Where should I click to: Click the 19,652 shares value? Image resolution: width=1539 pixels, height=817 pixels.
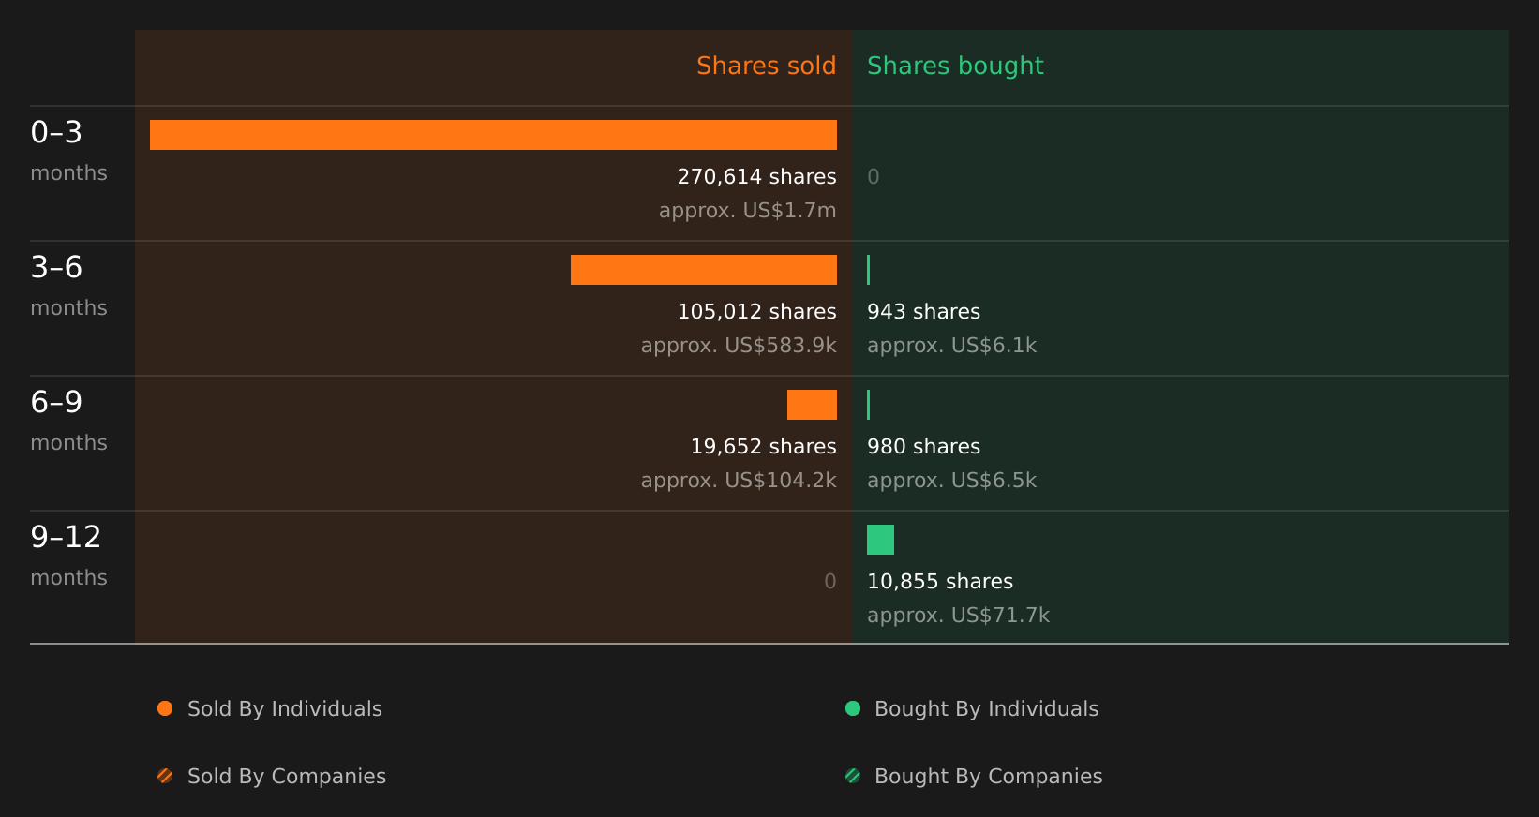pyautogui.click(x=764, y=447)
